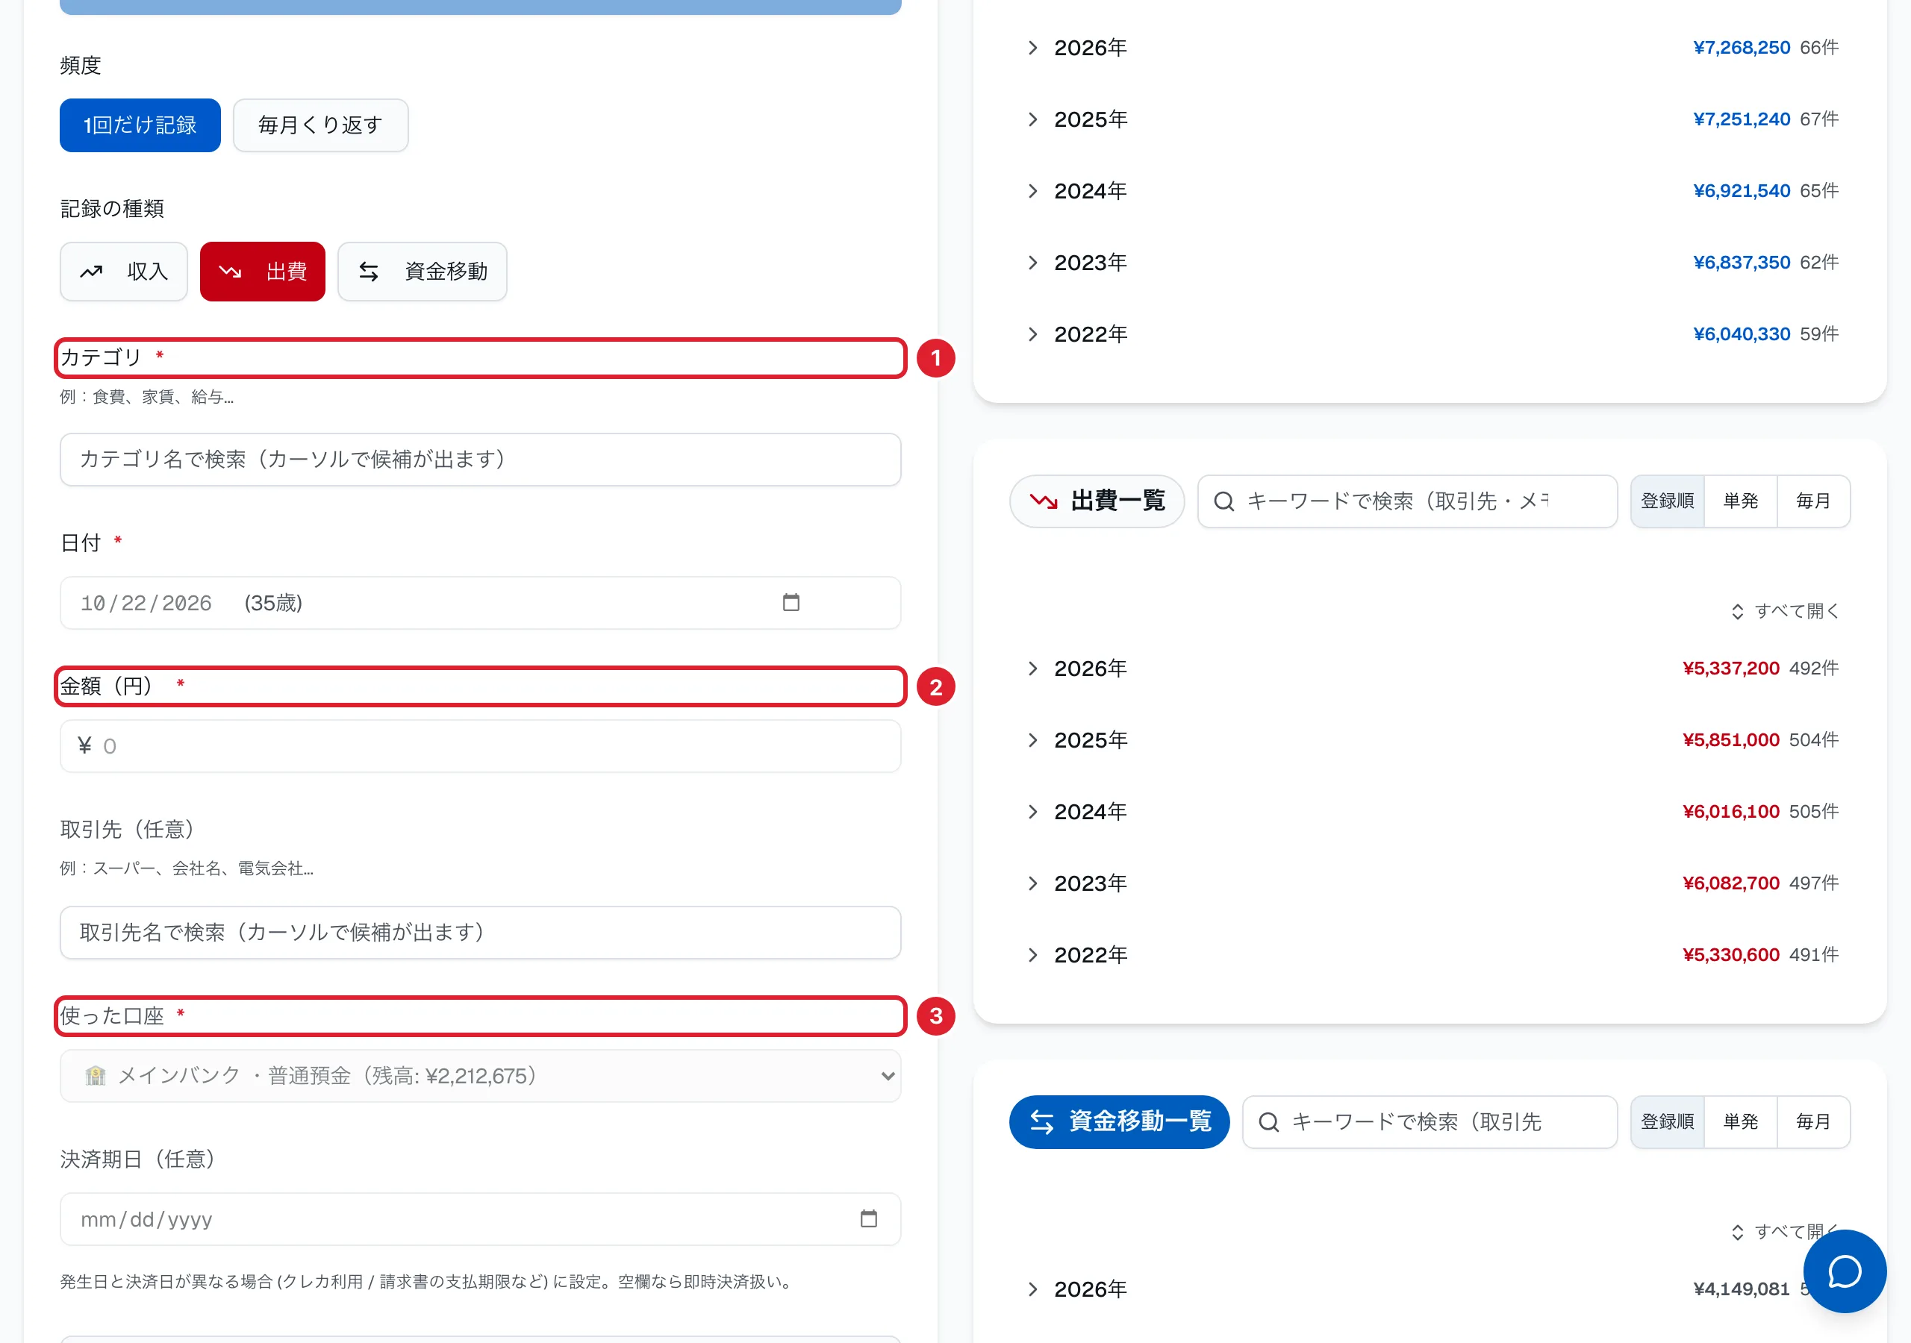Screen dimensions: 1911x1343
Task: Click the 出費一覧 header button
Action: pyautogui.click(x=1097, y=501)
